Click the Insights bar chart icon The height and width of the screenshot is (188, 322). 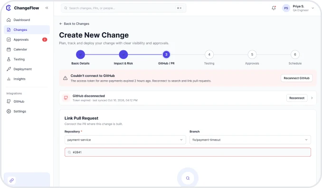click(9, 79)
